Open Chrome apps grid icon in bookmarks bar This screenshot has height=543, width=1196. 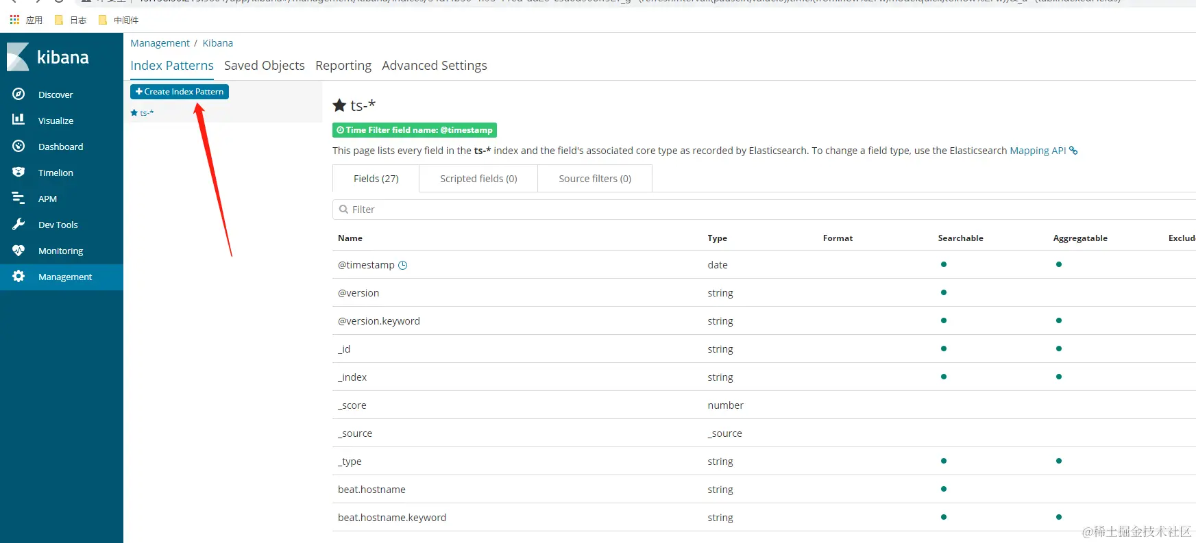tap(14, 20)
